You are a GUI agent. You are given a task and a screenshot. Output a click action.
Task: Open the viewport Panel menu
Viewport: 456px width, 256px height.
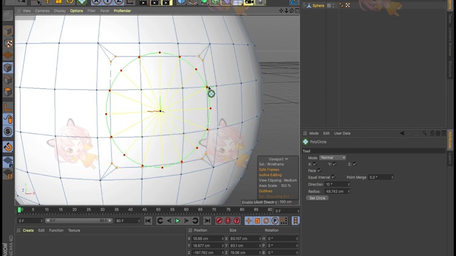point(105,11)
